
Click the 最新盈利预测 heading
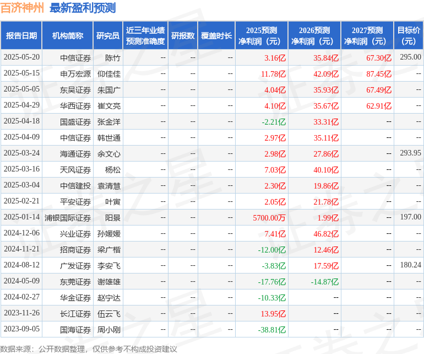tap(83, 8)
